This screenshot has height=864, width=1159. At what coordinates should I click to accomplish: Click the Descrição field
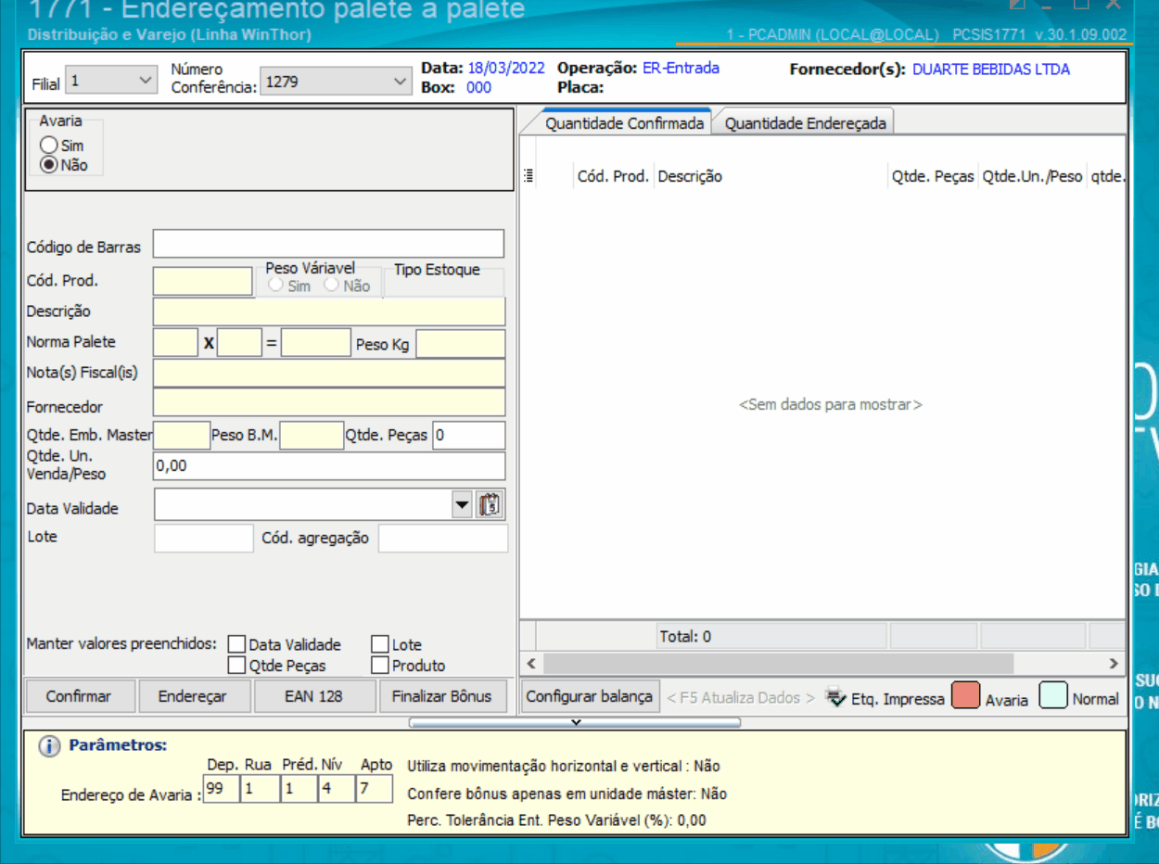(329, 311)
